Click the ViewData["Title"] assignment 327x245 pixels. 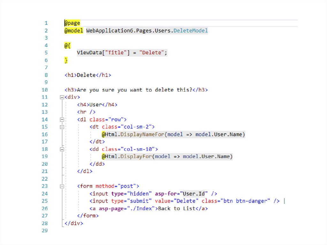click(122, 53)
